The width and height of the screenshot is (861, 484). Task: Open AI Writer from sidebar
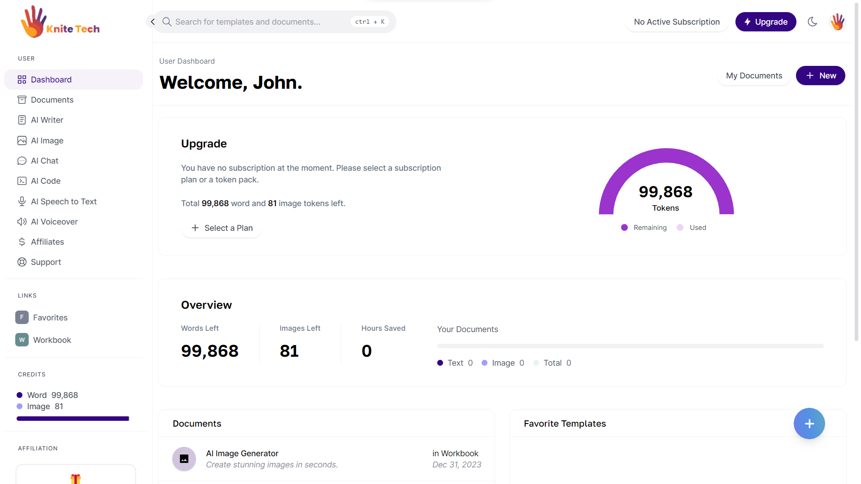[47, 120]
